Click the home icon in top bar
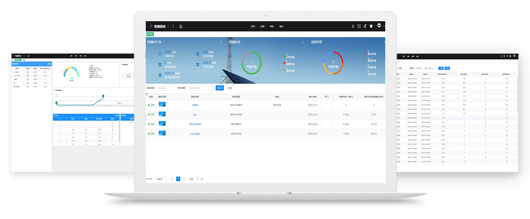The width and height of the screenshot is (530, 219). tap(181, 26)
